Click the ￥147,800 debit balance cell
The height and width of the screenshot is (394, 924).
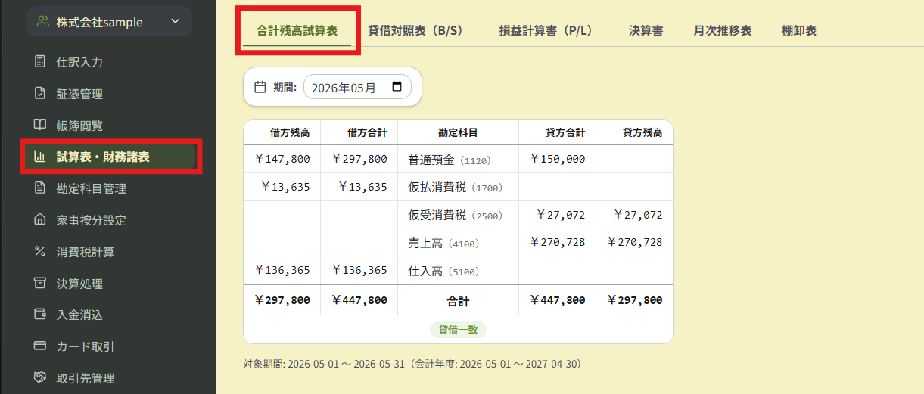point(282,159)
